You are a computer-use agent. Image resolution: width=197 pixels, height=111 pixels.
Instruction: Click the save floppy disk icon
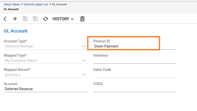(x=25, y=19)
